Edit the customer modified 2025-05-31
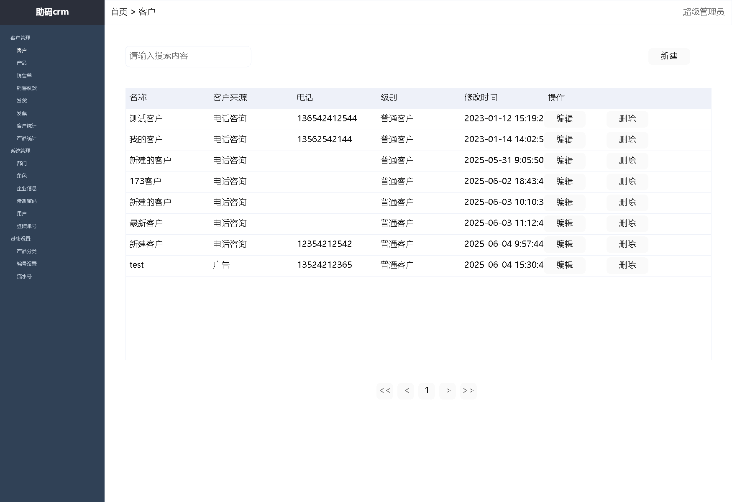732x502 pixels. click(x=565, y=161)
